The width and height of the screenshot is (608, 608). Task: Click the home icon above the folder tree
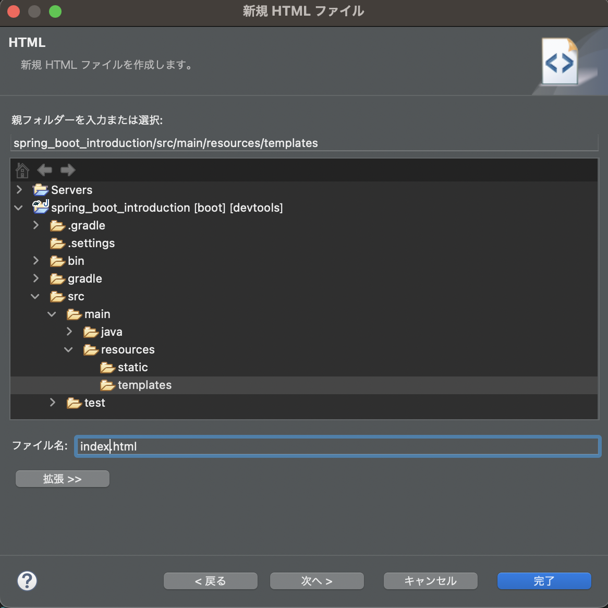pos(22,170)
